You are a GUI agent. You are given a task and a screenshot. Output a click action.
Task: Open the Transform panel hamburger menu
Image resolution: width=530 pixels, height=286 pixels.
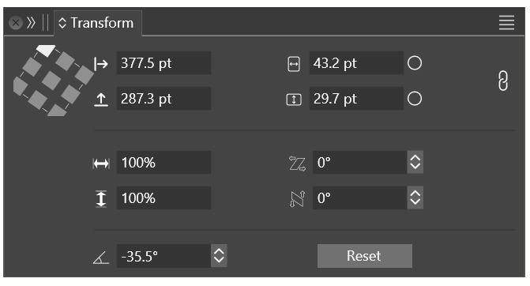pos(506,23)
